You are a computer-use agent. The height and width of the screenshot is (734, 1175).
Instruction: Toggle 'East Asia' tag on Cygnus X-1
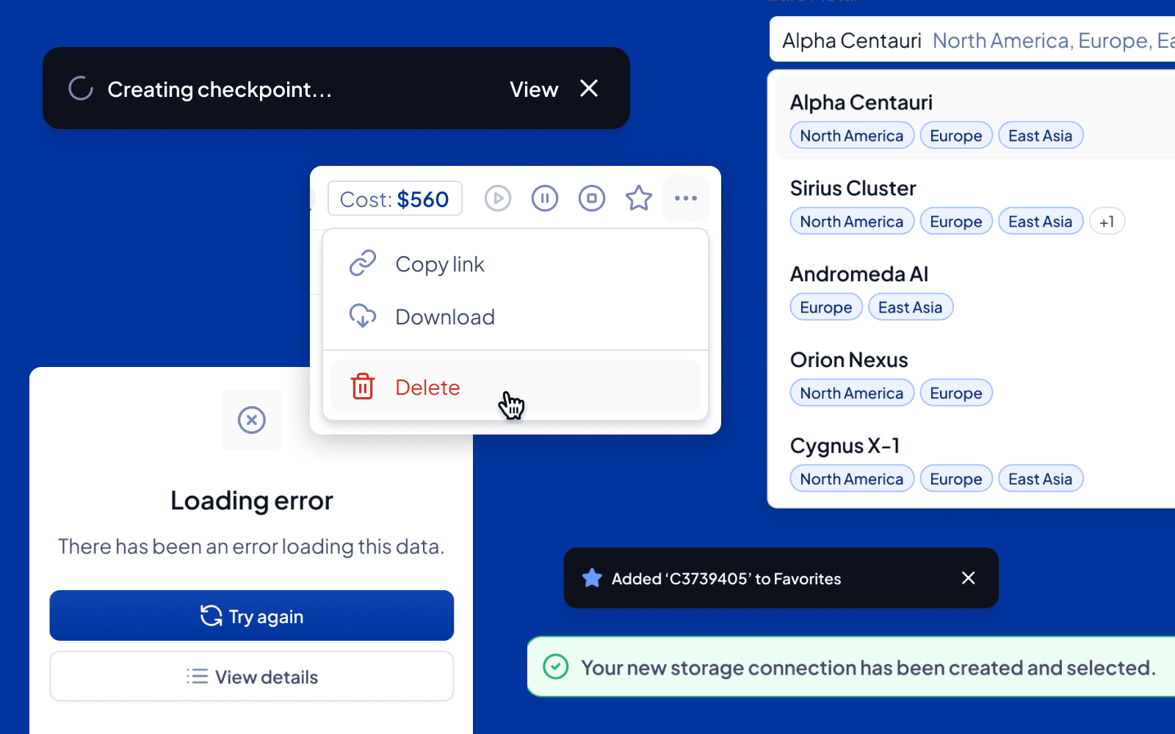1040,478
